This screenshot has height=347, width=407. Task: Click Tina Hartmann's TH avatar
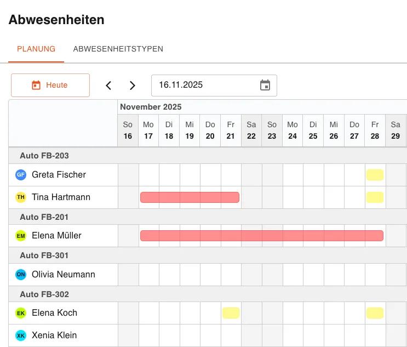click(x=21, y=197)
